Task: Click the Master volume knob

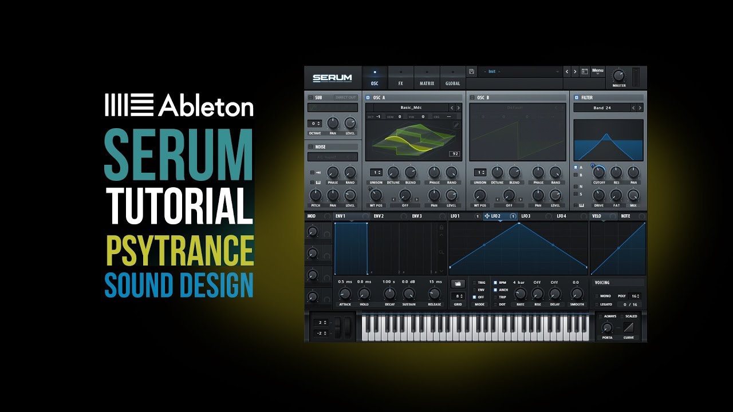Action: pos(618,76)
